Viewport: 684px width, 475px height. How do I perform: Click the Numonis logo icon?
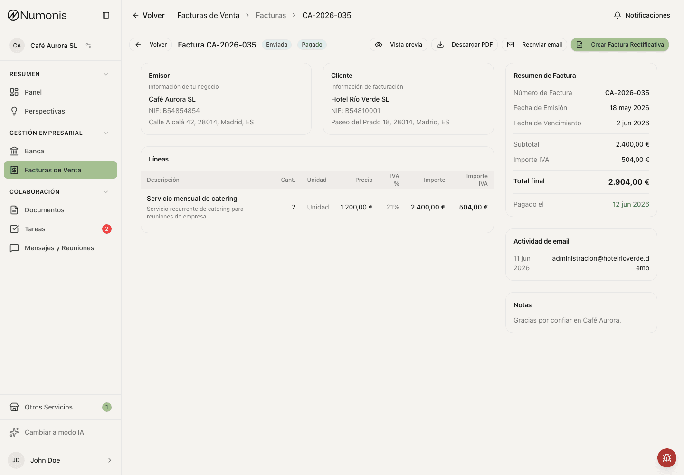pyautogui.click(x=13, y=15)
